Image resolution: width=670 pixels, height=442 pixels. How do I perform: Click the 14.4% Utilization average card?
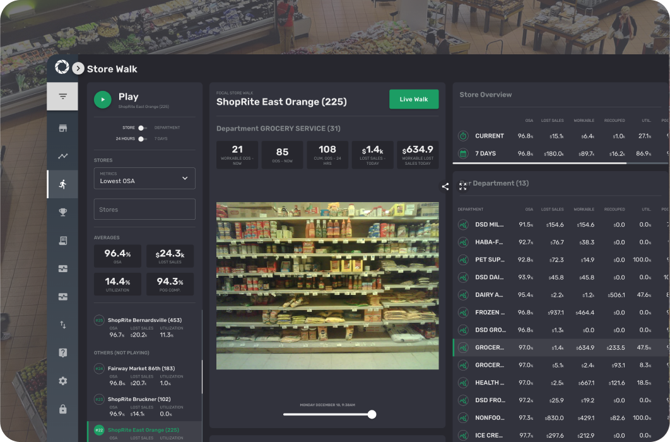117,284
